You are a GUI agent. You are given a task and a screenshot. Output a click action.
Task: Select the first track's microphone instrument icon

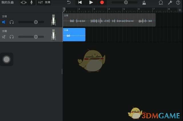click(x=53, y=20)
